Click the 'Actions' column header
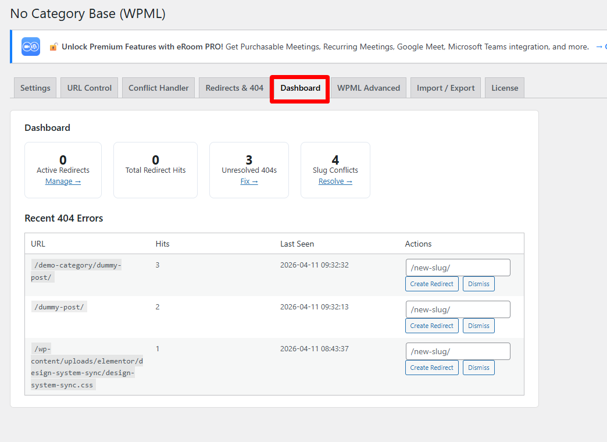 click(x=418, y=244)
